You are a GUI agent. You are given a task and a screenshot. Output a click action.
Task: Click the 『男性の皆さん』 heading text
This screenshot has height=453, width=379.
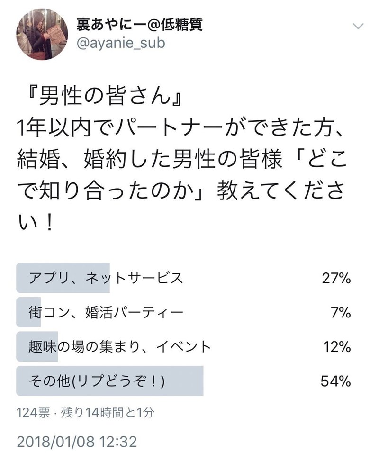tap(103, 95)
